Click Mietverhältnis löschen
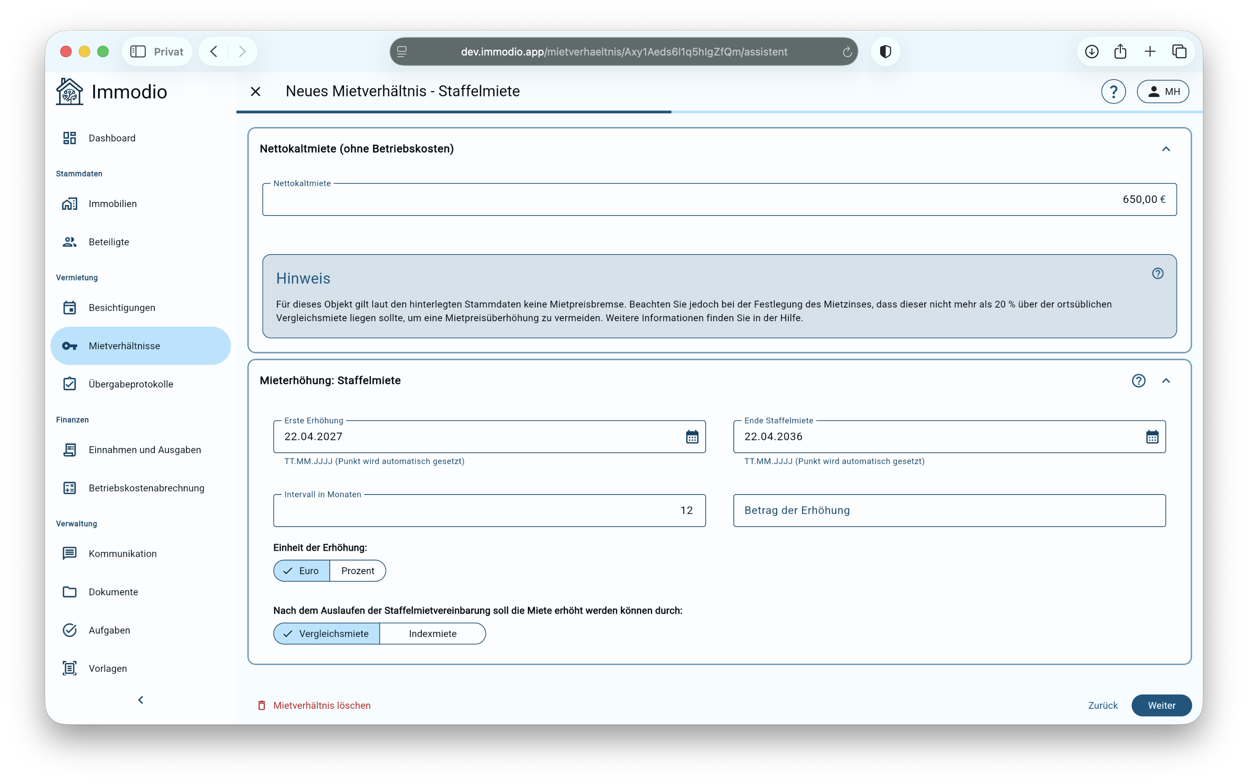 (x=314, y=705)
